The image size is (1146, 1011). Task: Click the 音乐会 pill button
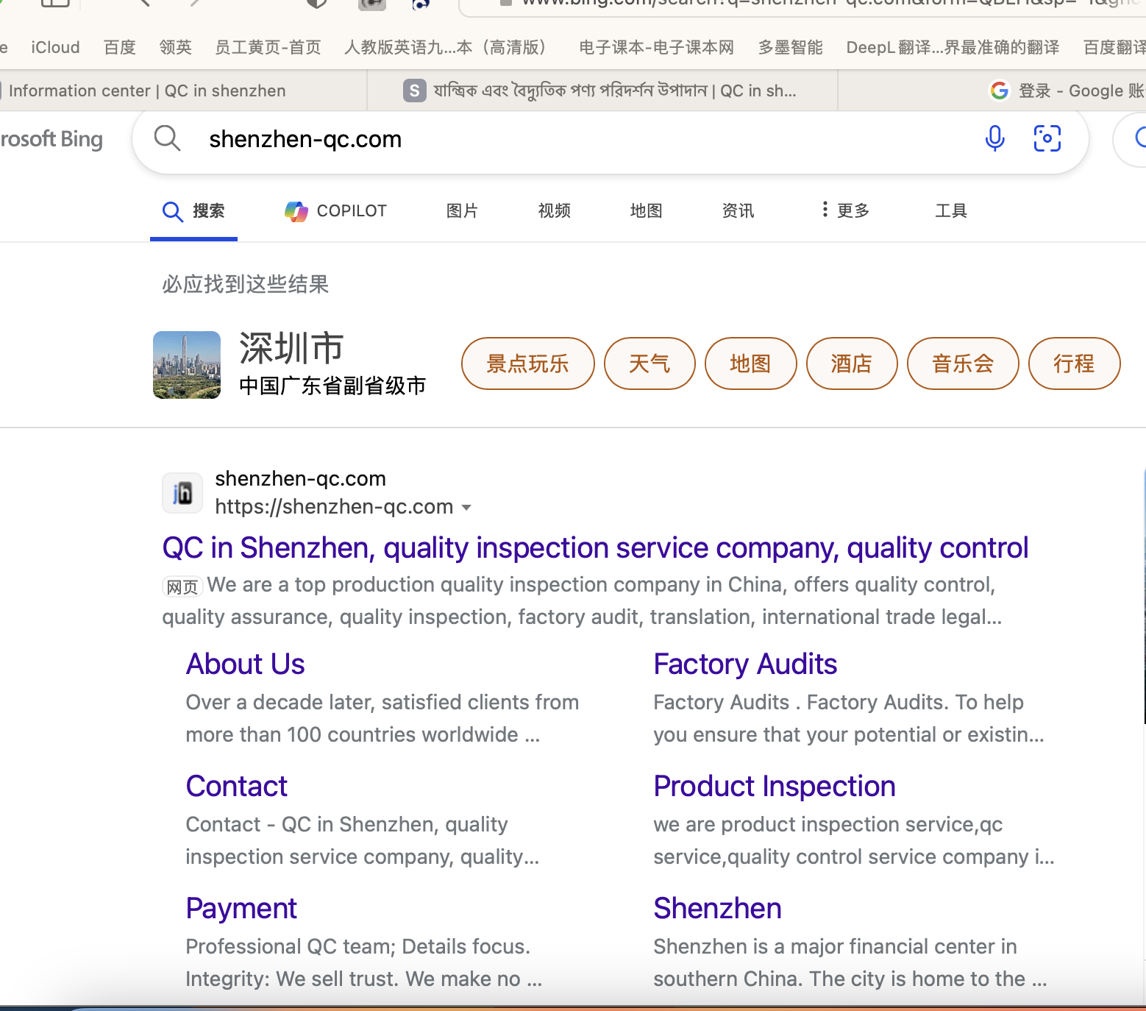point(963,363)
